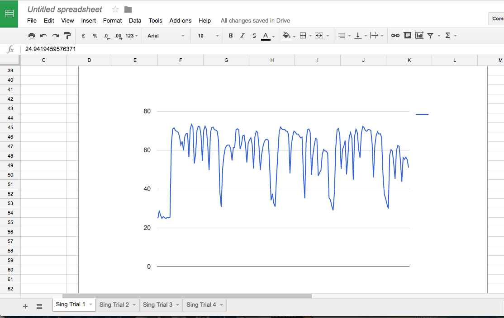Undo the last action

[x=43, y=36]
